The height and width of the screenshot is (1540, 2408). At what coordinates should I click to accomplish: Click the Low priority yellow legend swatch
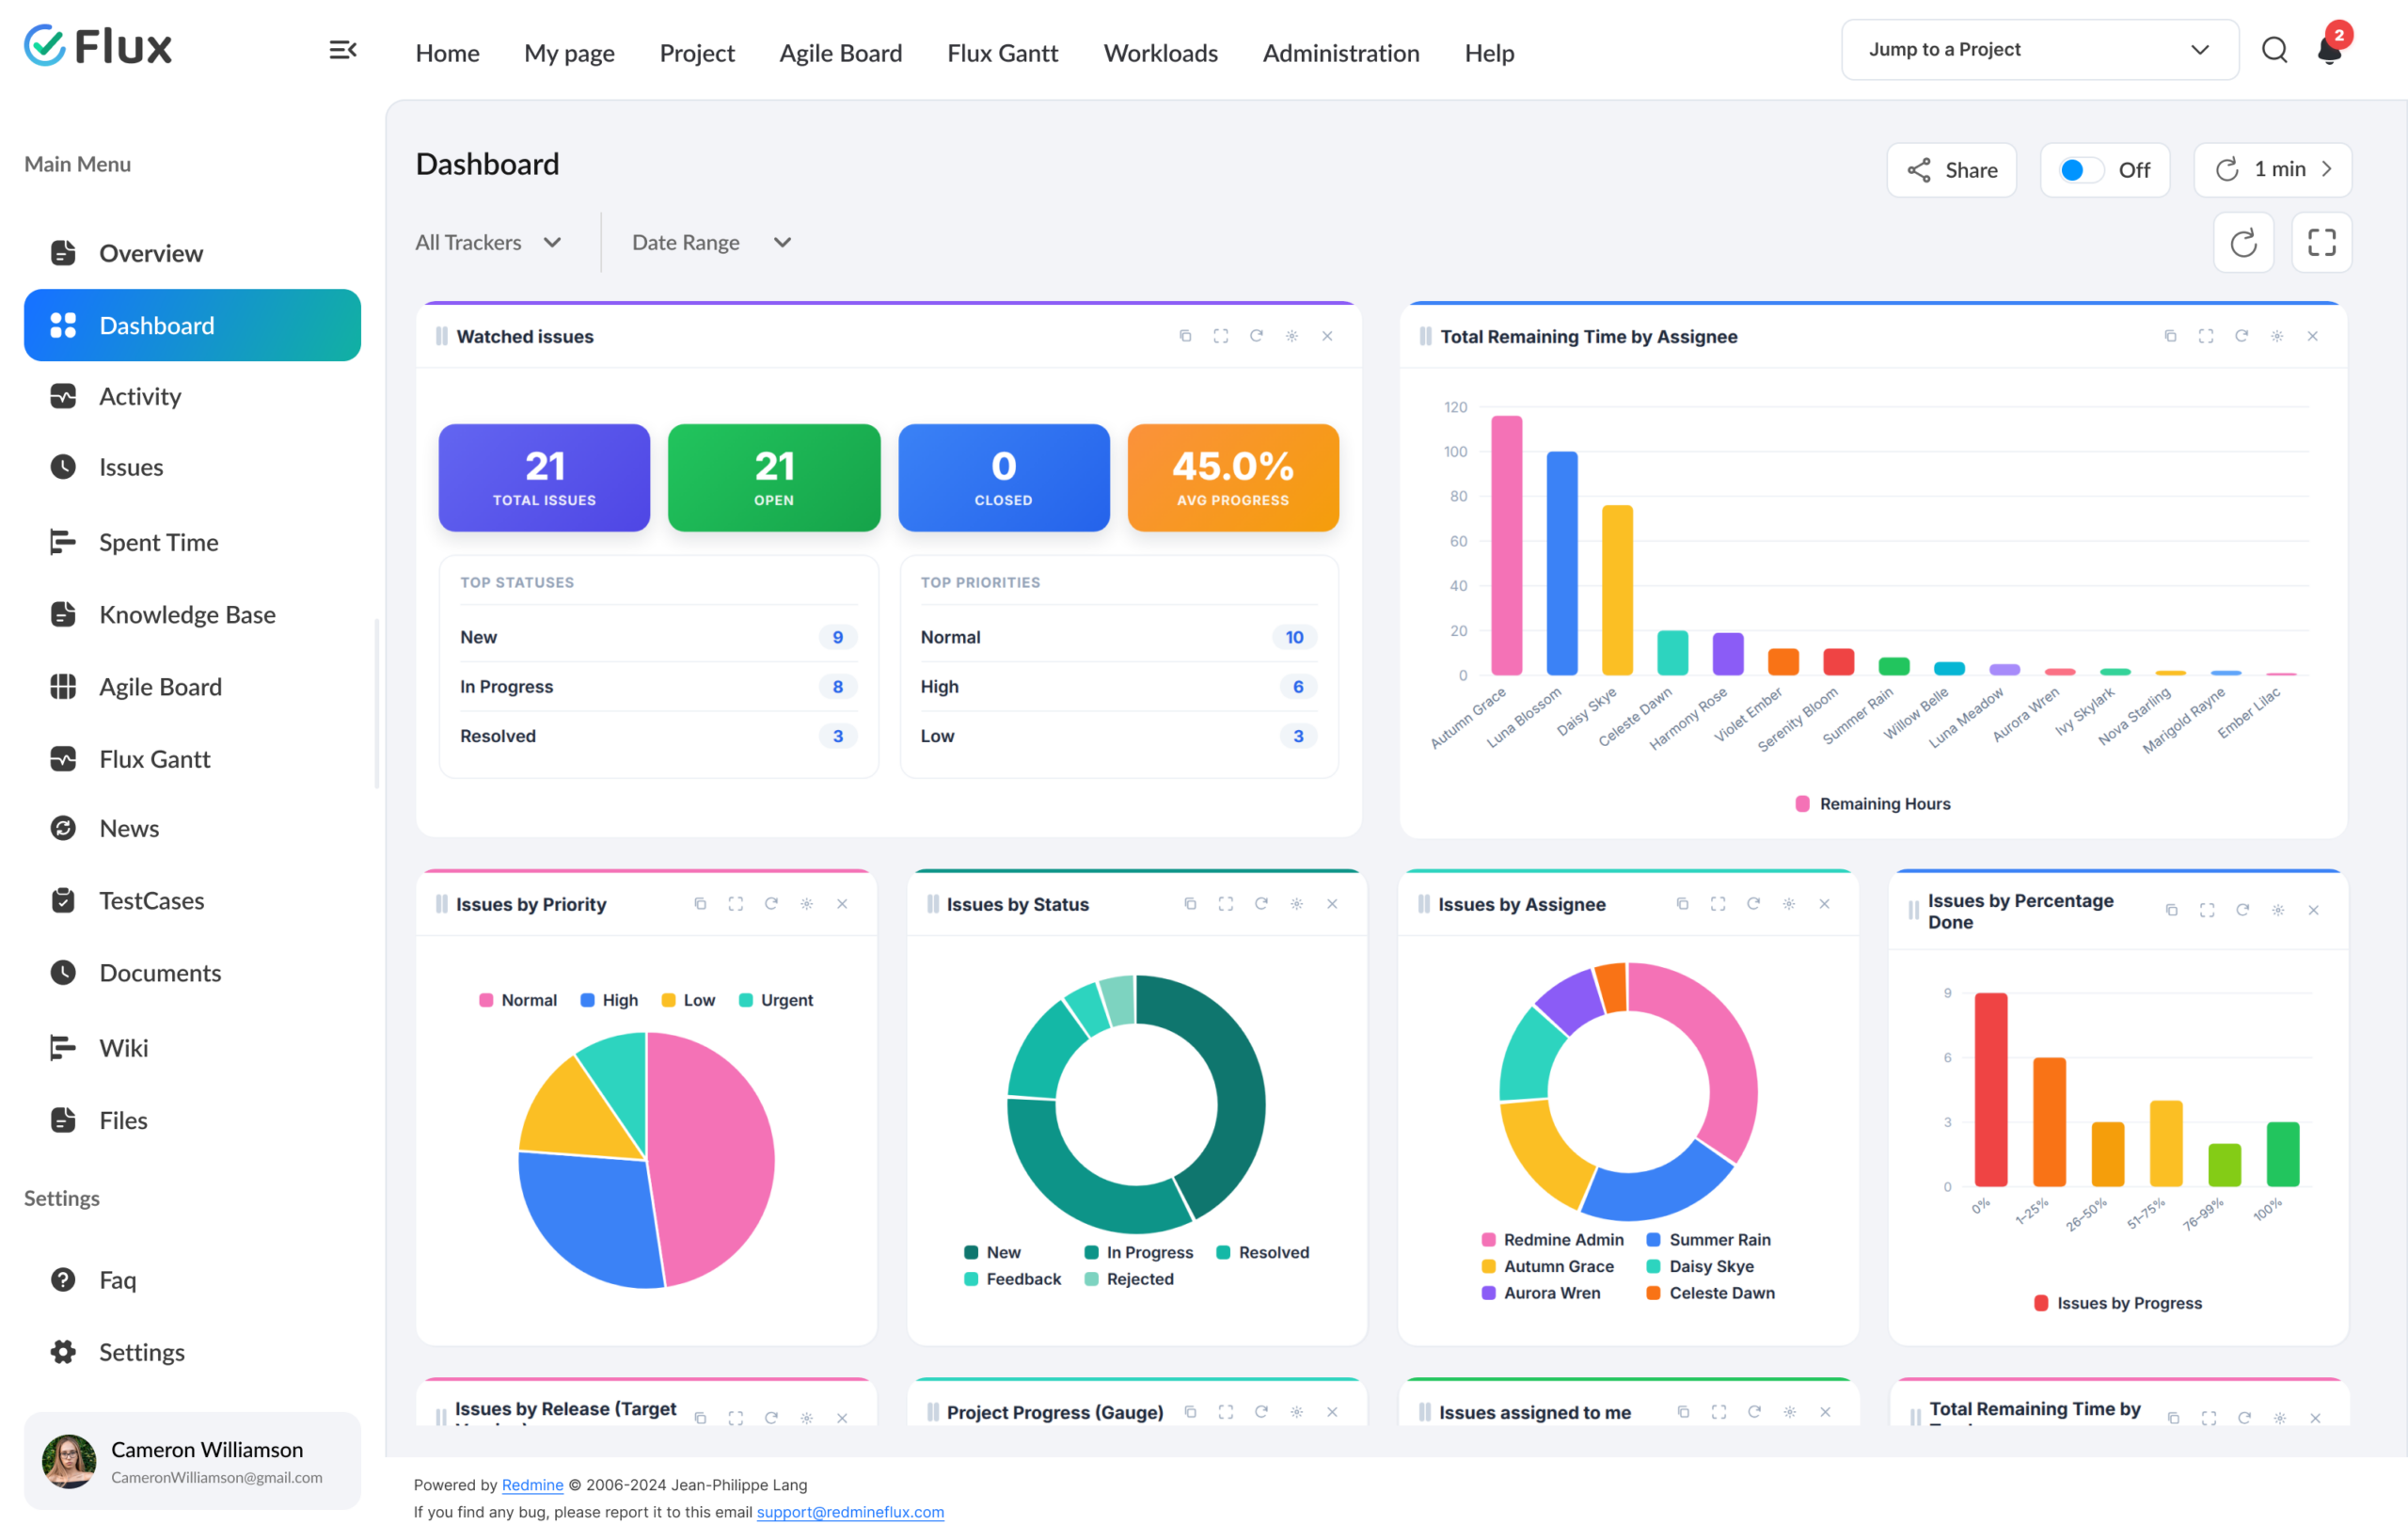pos(668,1000)
